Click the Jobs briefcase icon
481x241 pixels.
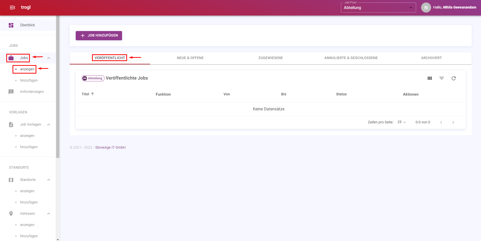coord(11,58)
